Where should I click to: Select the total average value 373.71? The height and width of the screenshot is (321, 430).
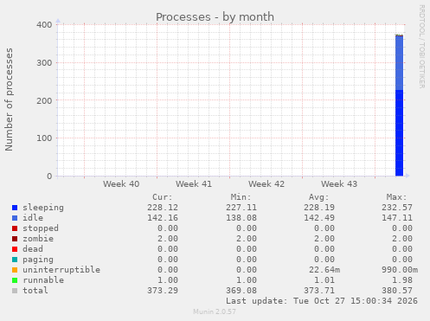pos(319,291)
